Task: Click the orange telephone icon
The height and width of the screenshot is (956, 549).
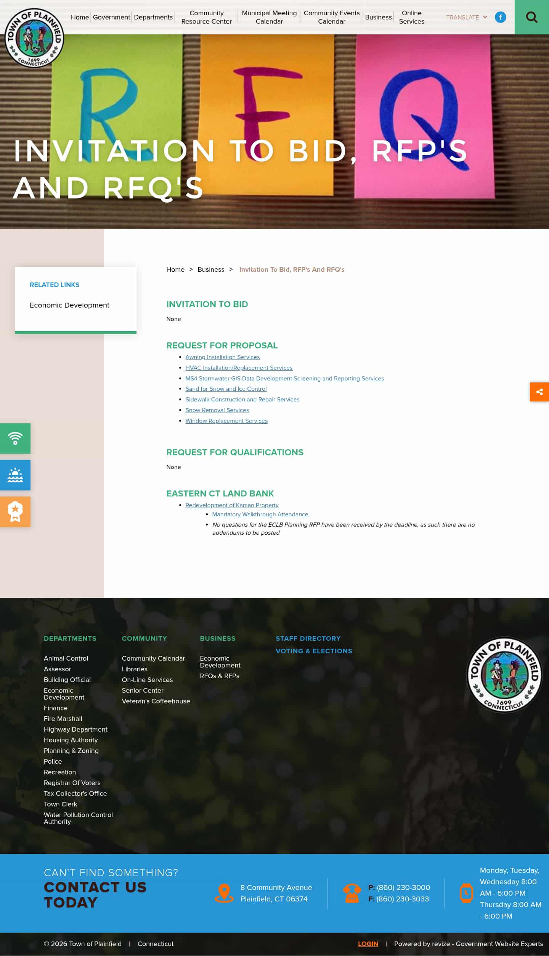Action: [352, 893]
